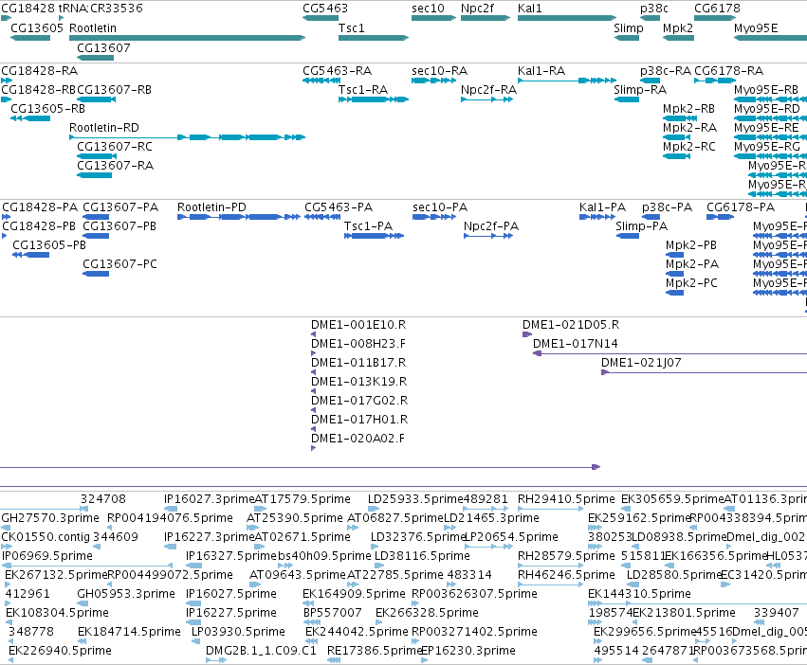807x665 pixels.
Task: Select BAC end DME1-008H23.F
Action: click(x=314, y=353)
